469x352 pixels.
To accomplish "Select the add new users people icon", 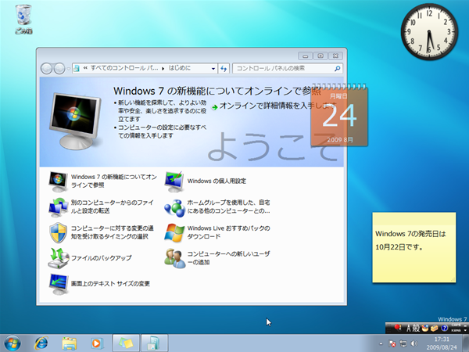I will coord(174,258).
